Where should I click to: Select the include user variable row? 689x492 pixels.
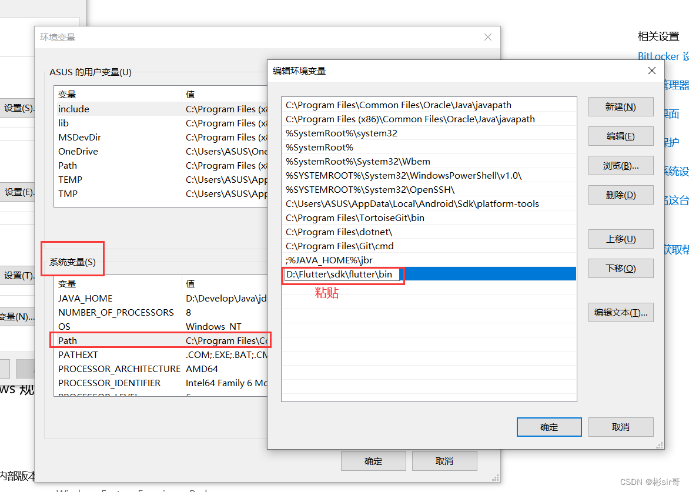(x=161, y=109)
